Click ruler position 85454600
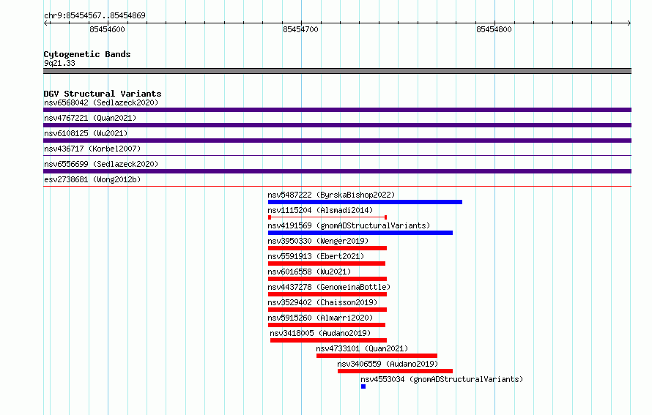 tap(107, 29)
